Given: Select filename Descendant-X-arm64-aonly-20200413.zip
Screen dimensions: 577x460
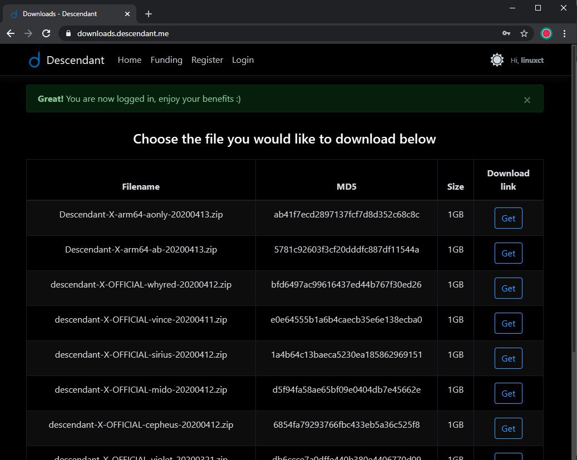Looking at the screenshot, I should point(141,215).
